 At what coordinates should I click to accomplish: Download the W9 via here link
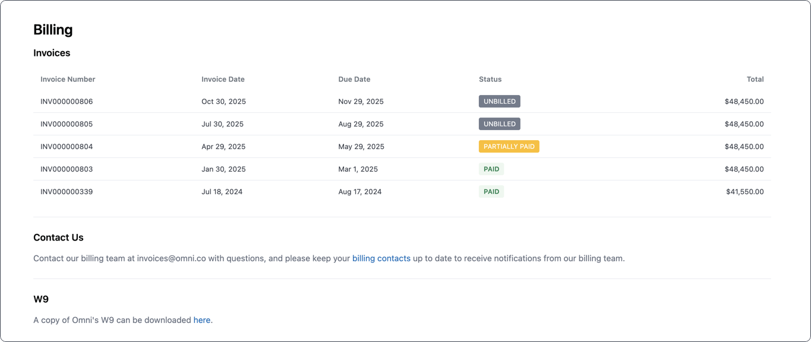click(x=201, y=320)
